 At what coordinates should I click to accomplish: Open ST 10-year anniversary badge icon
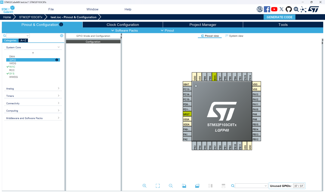point(259,9)
